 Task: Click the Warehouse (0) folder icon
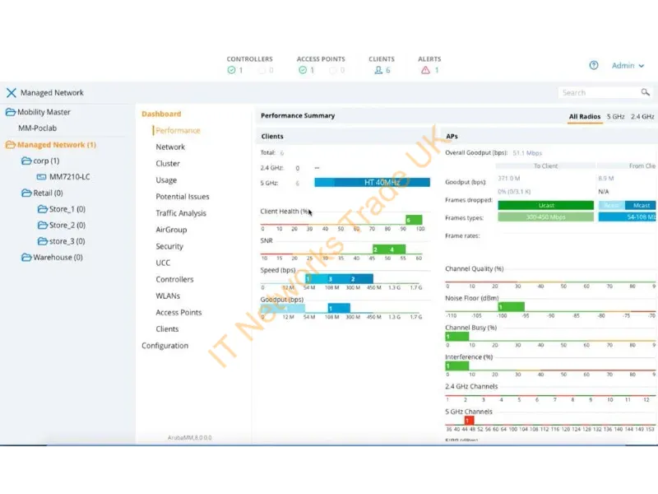pos(26,257)
